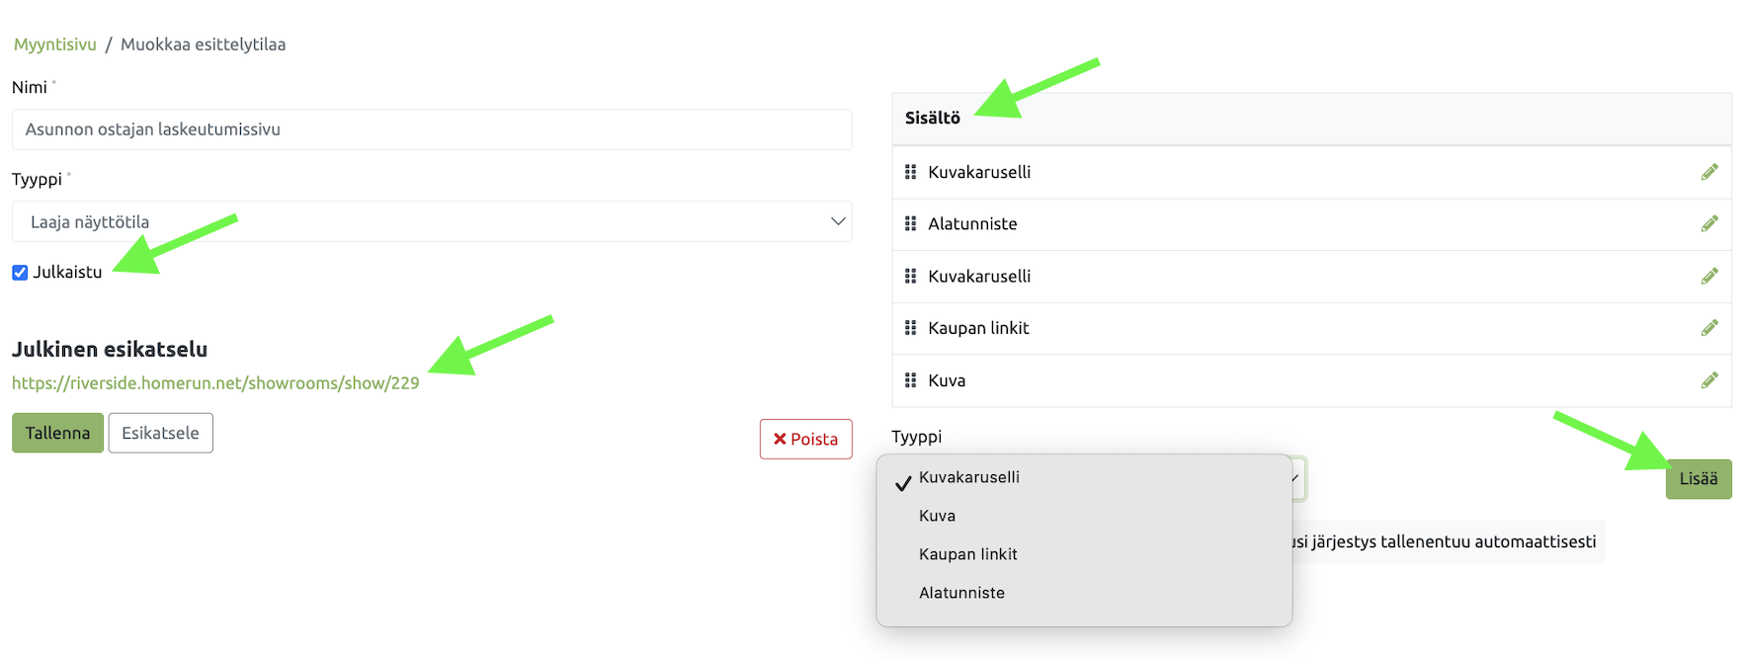Open the public showroom preview link
This screenshot has height=660, width=1747.
pyautogui.click(x=215, y=383)
